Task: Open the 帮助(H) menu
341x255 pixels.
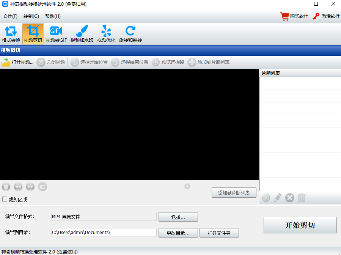Action: coord(53,16)
